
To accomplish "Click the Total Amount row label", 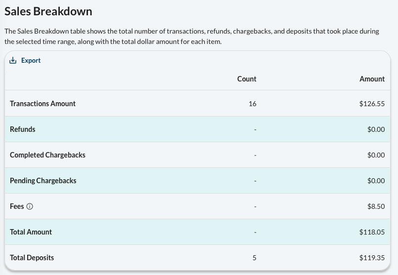I will click(31, 232).
